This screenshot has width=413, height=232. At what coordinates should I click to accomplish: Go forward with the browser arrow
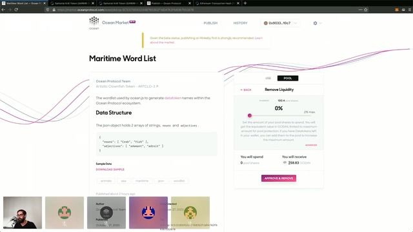pyautogui.click(x=10, y=10)
